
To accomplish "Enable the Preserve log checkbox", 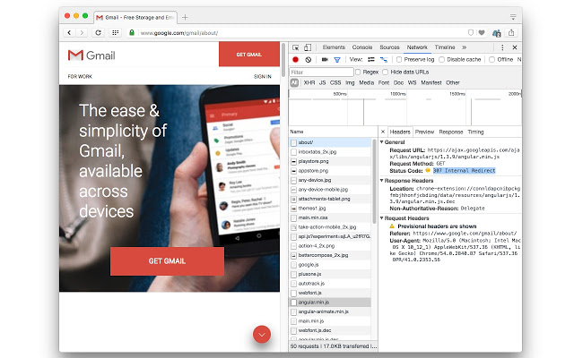I will 399,60.
